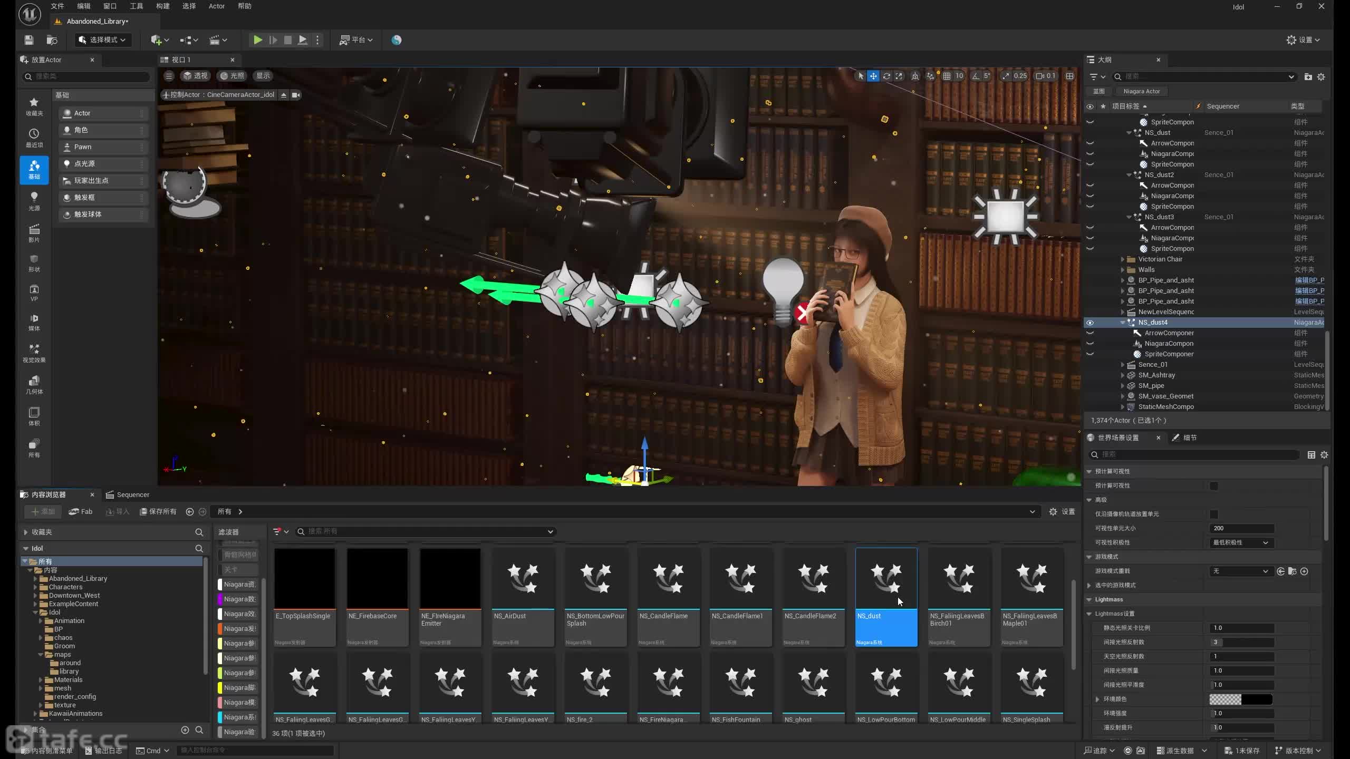
Task: Open the 透视 perspective view dropdown
Action: pos(195,76)
